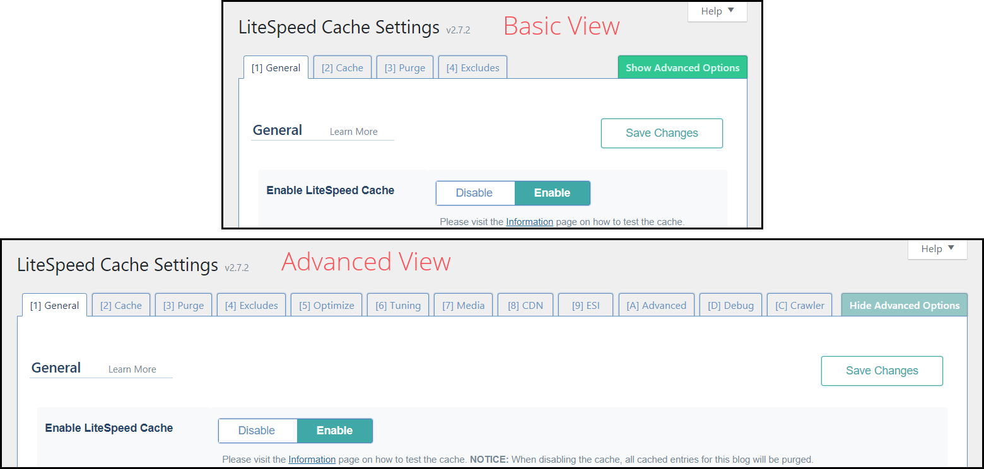
Task: Open the [5] Optimize tab
Action: click(x=327, y=305)
